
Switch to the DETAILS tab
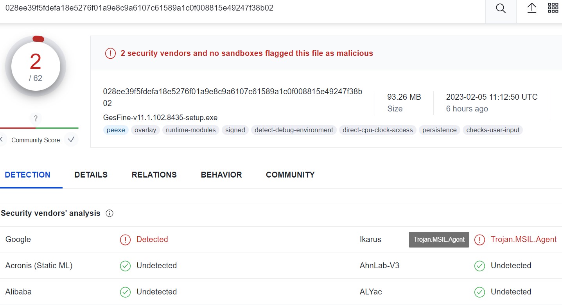91,175
